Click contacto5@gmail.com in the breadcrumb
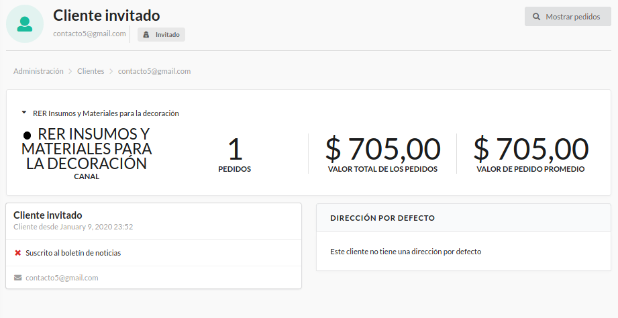618x318 pixels. coord(154,71)
